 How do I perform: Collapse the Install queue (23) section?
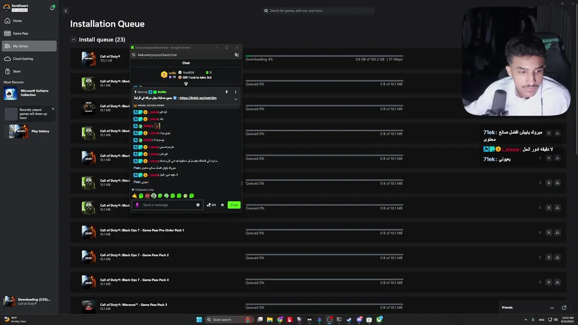pos(73,40)
